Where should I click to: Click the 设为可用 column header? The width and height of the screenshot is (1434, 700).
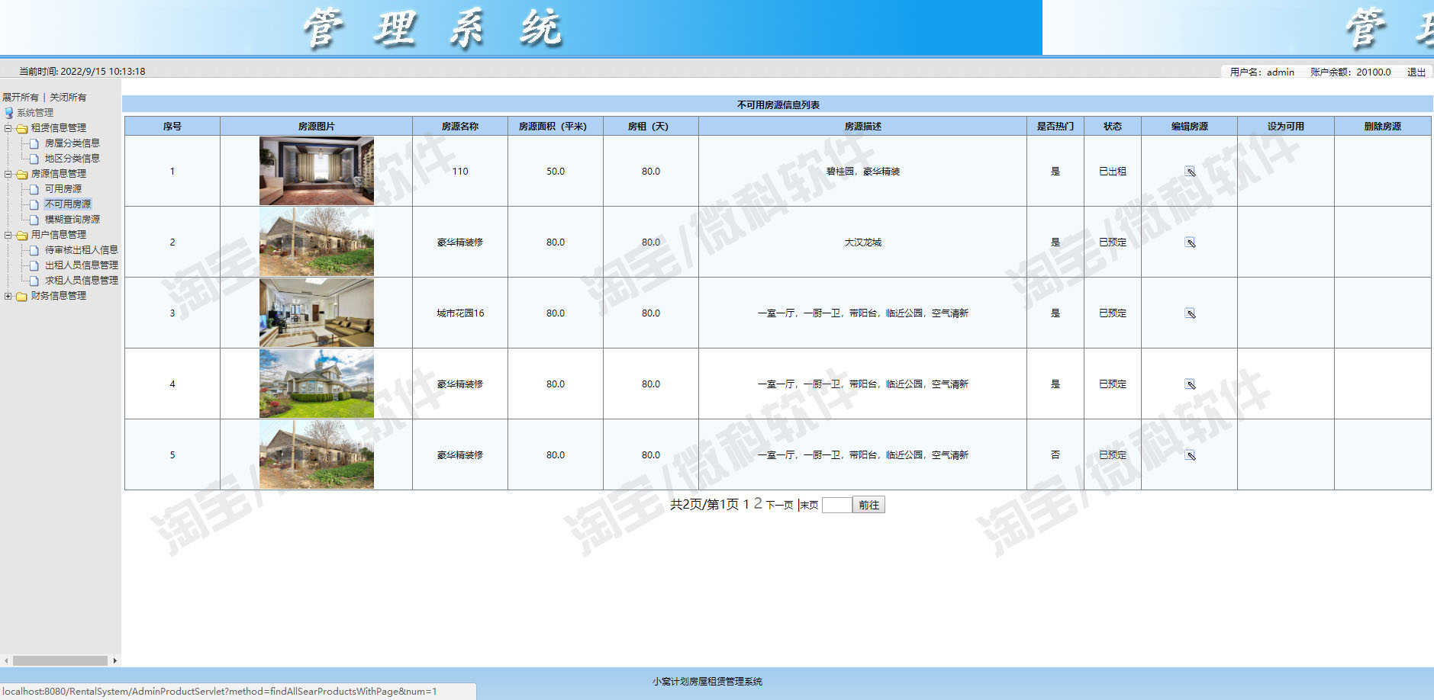pyautogui.click(x=1286, y=127)
